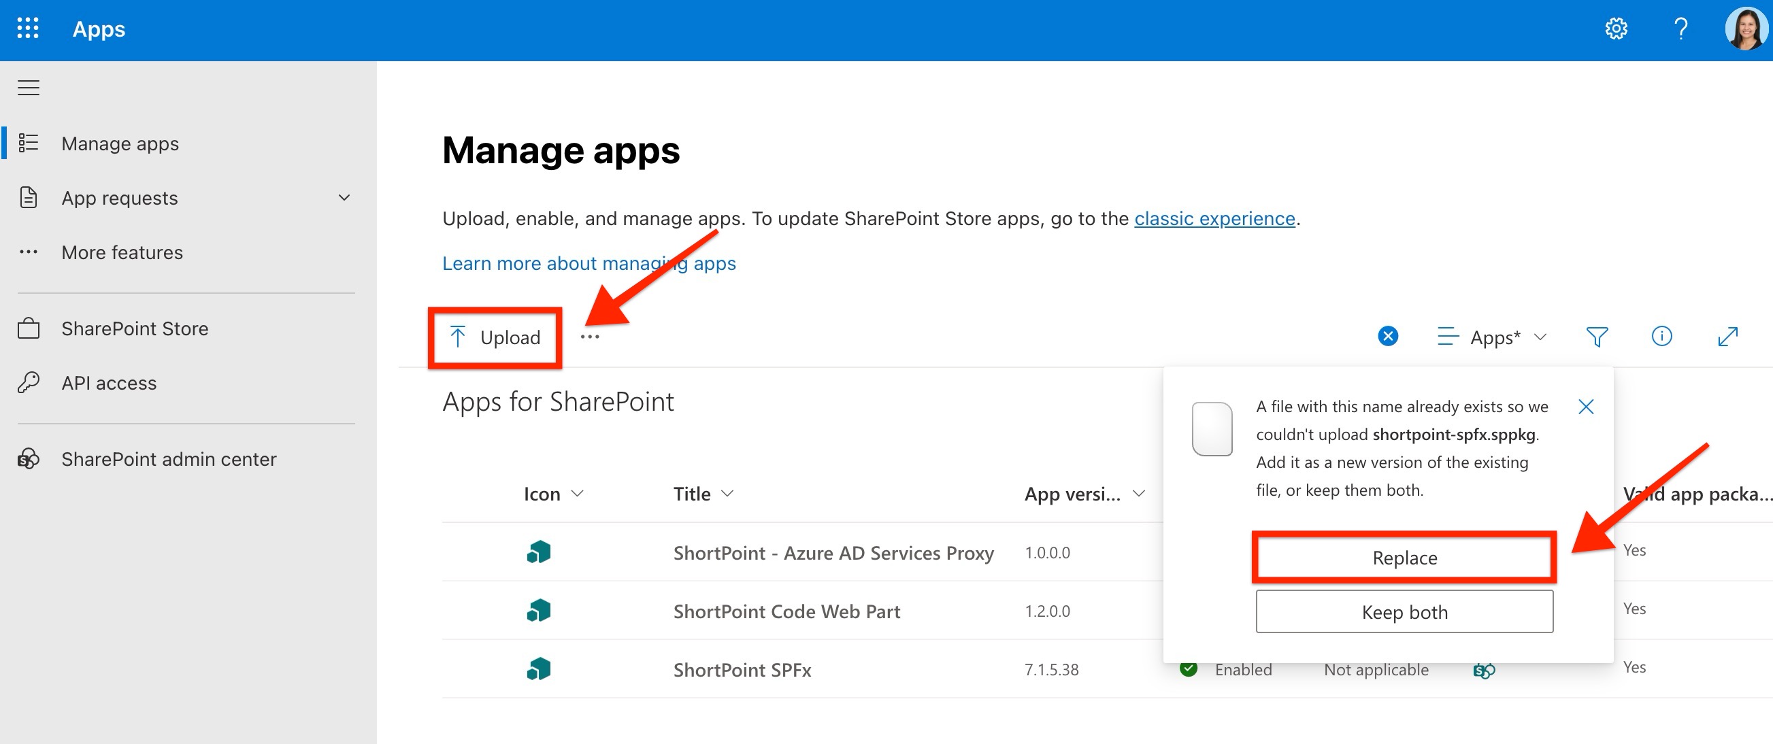1773x744 pixels.
Task: Clear the active filter with the X circle
Action: [1387, 336]
